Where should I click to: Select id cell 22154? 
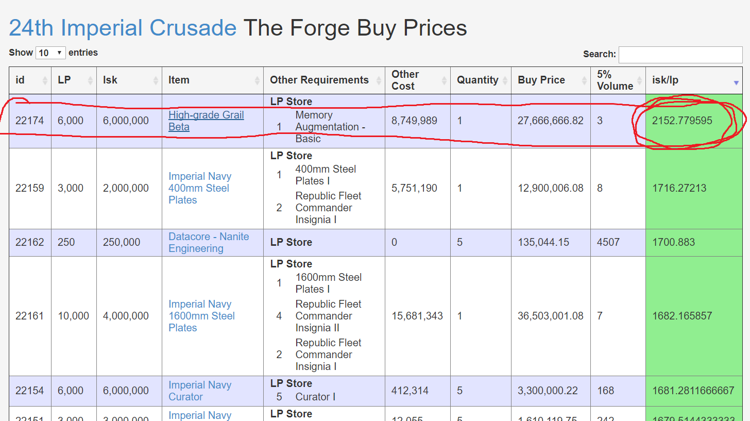coord(30,391)
